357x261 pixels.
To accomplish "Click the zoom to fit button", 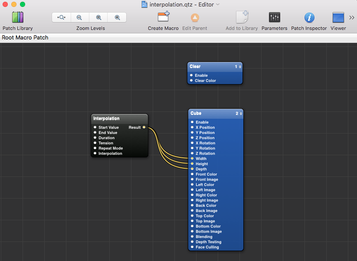I will tap(62, 17).
